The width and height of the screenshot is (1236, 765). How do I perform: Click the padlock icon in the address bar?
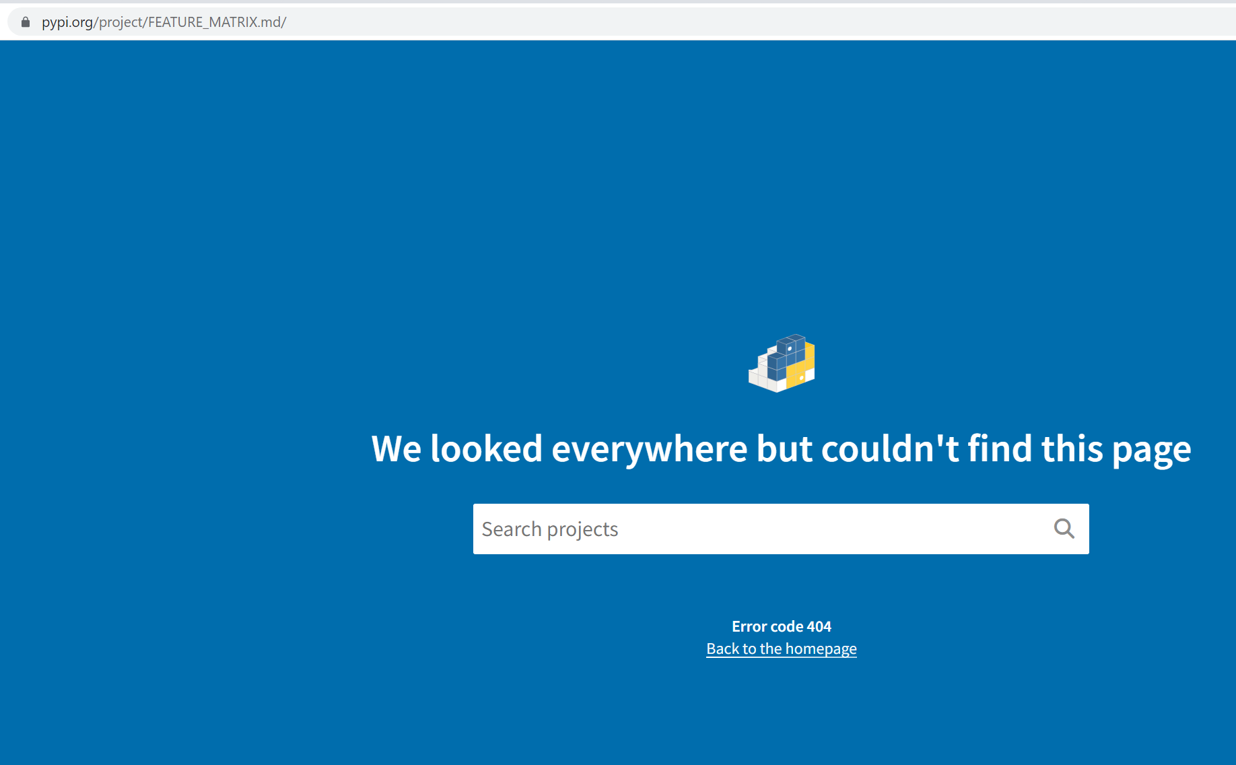[x=25, y=22]
